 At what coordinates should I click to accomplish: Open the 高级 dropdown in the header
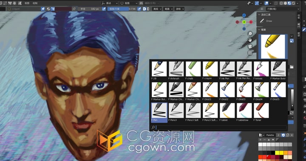pos(157,9)
